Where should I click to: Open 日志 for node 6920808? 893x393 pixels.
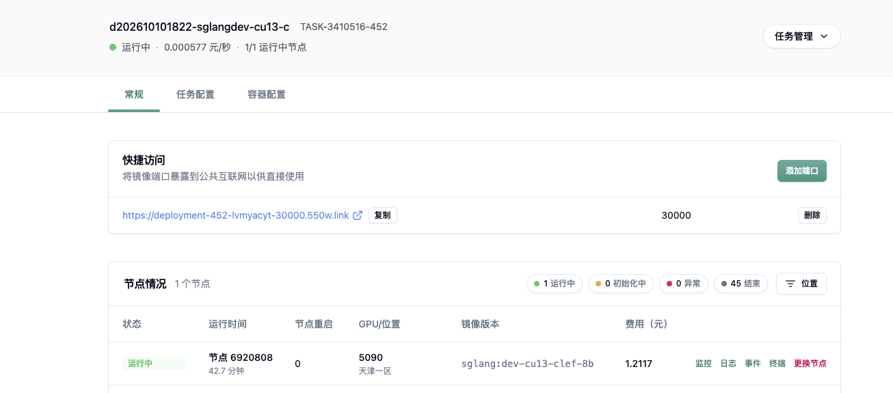[728, 364]
